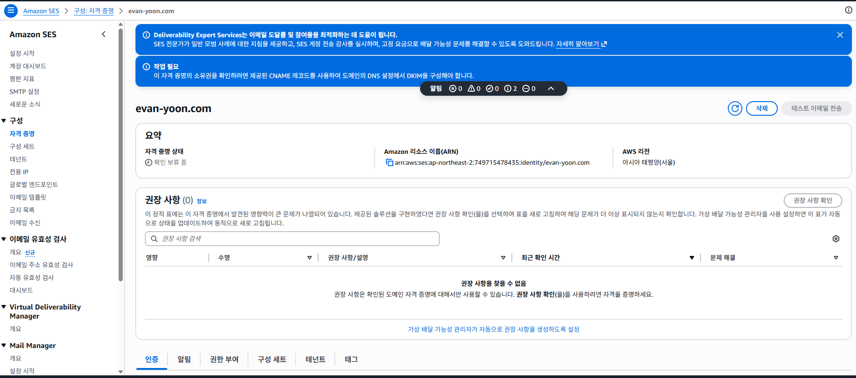The width and height of the screenshot is (856, 378).
Task: Click the info count 2 in notification bar
Action: 511,88
